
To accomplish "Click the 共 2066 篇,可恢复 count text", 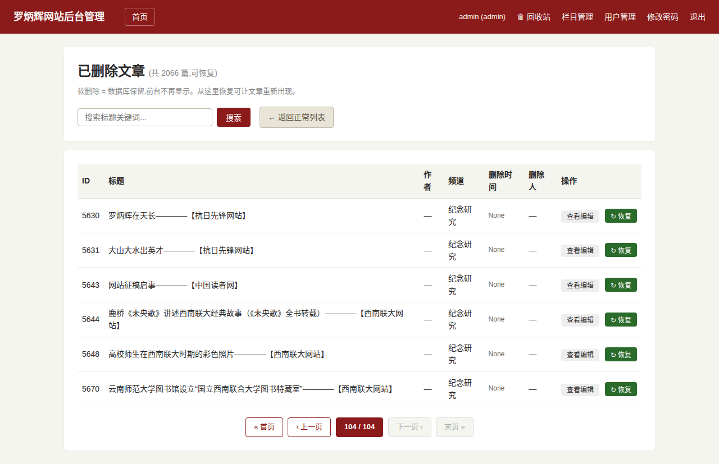I will [x=183, y=73].
